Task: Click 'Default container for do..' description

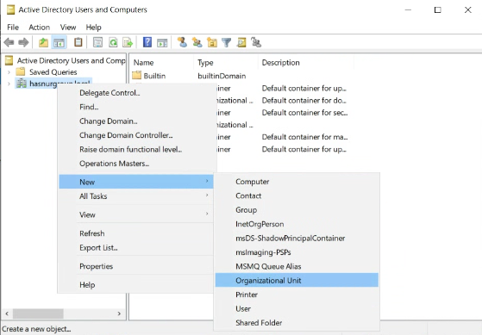Action: click(304, 101)
